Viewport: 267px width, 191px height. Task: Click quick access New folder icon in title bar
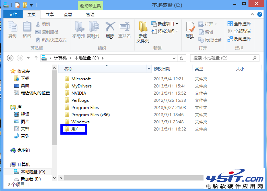coord(25,5)
